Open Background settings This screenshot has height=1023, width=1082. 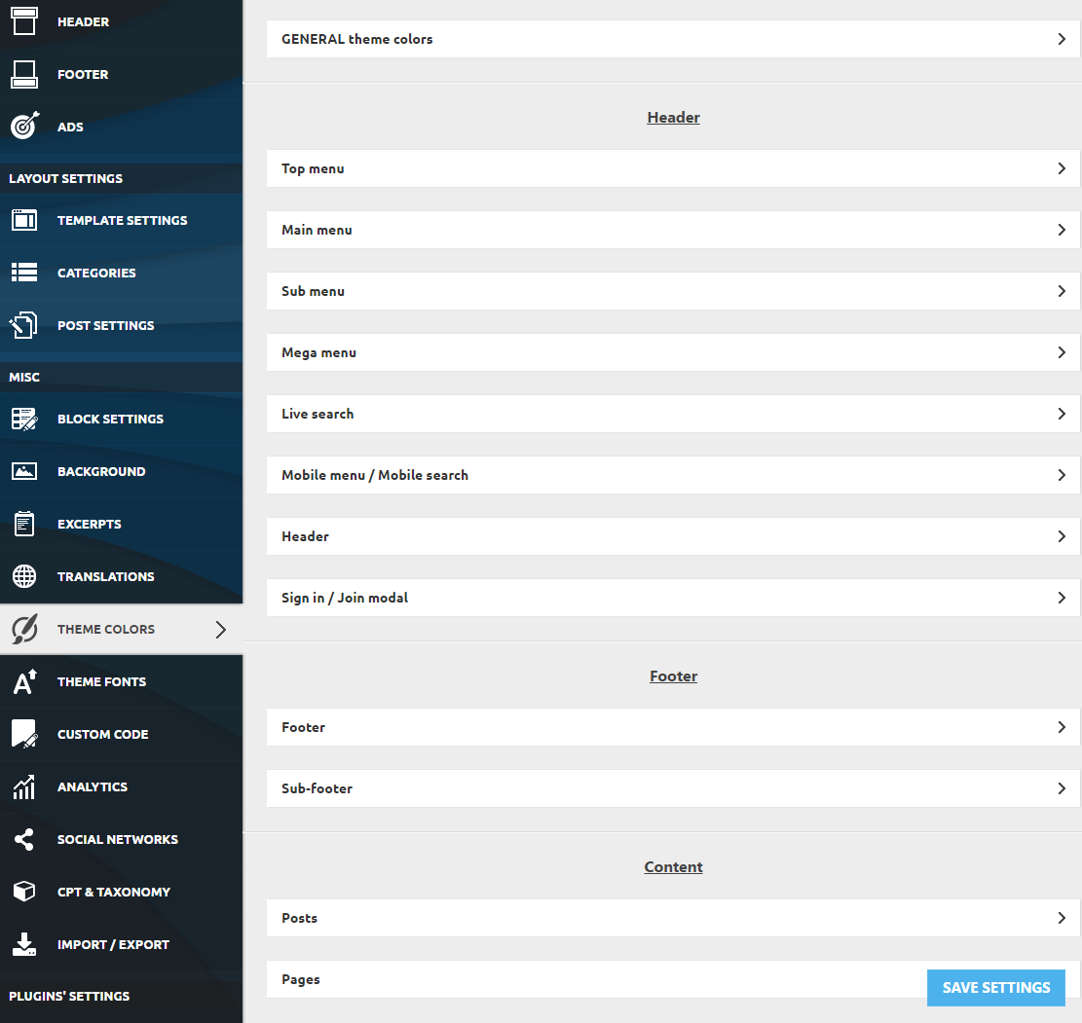coord(122,471)
